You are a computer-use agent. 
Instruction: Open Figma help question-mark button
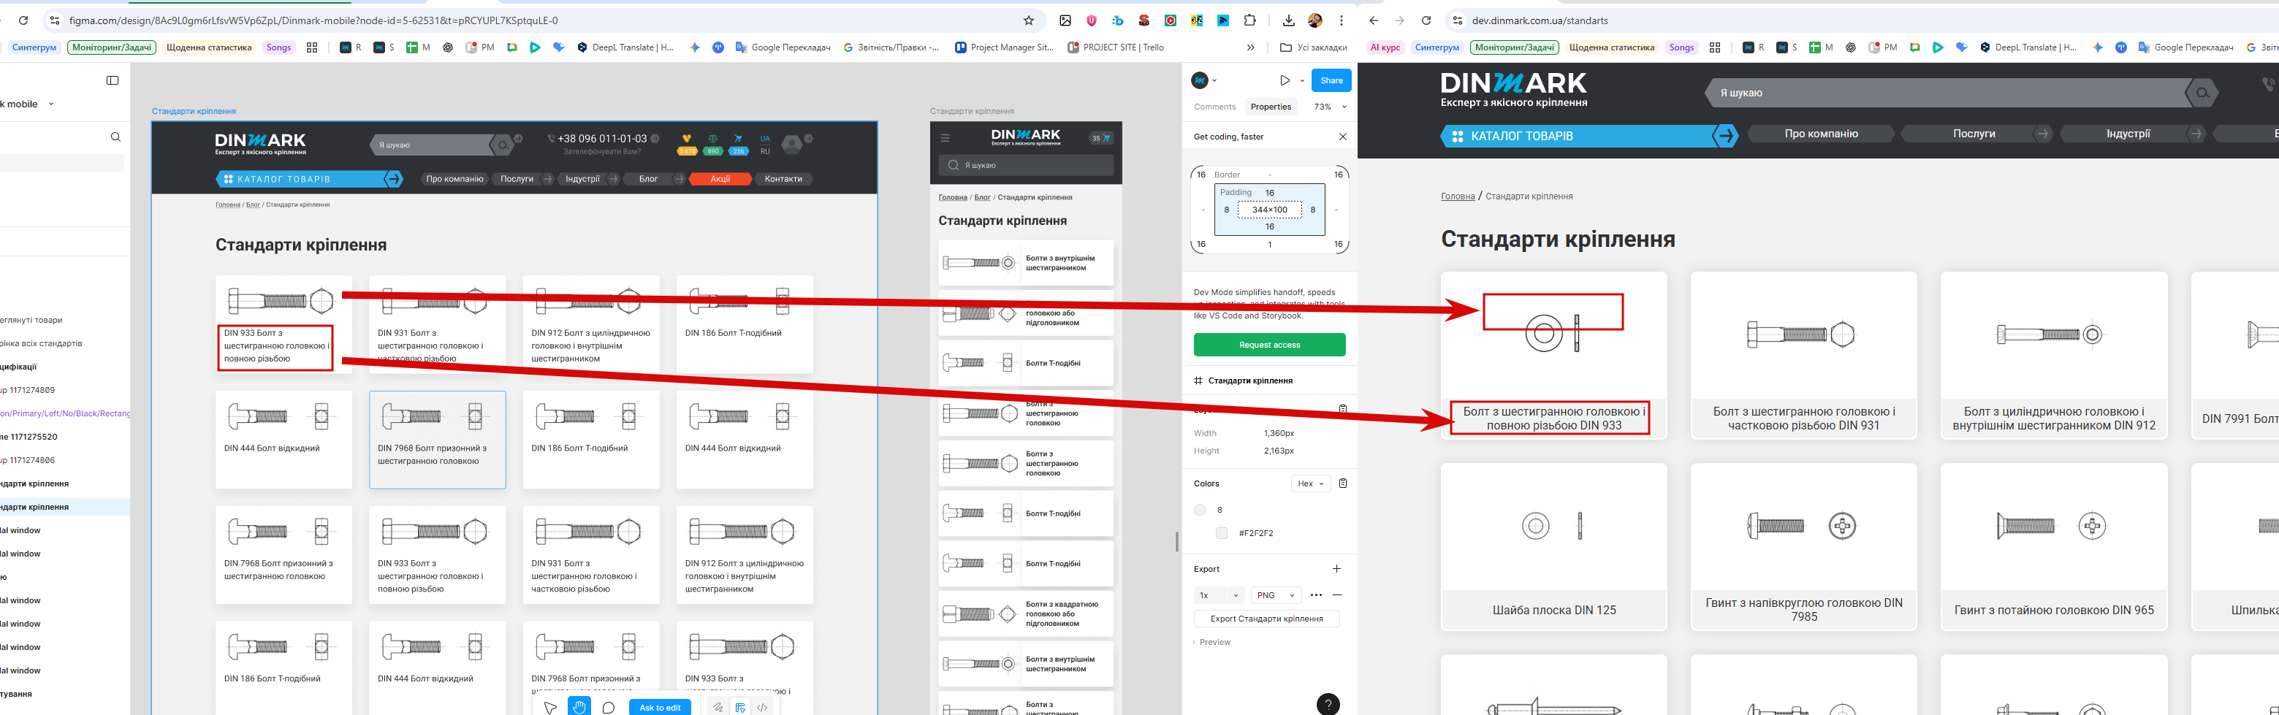point(1328,704)
